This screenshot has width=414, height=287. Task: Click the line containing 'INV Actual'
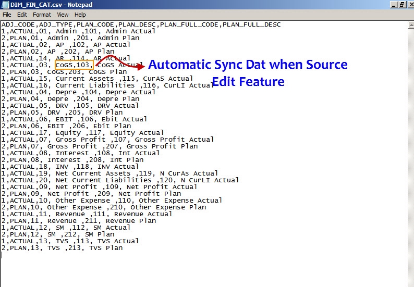[70, 167]
